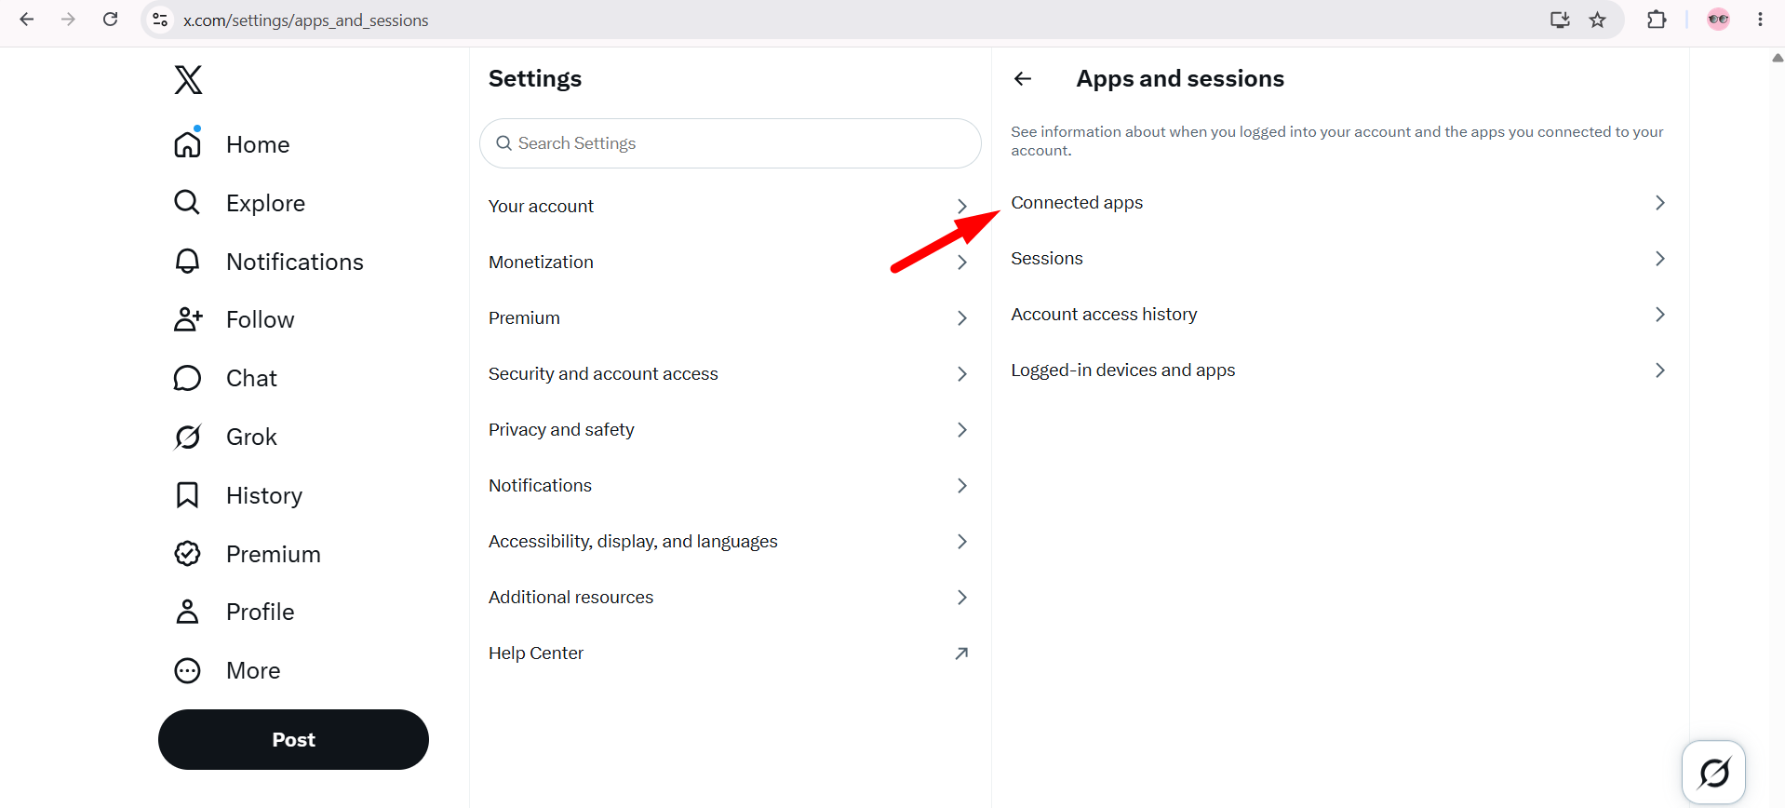1785x808 pixels.
Task: Click the floating Grok button
Action: tap(1713, 772)
